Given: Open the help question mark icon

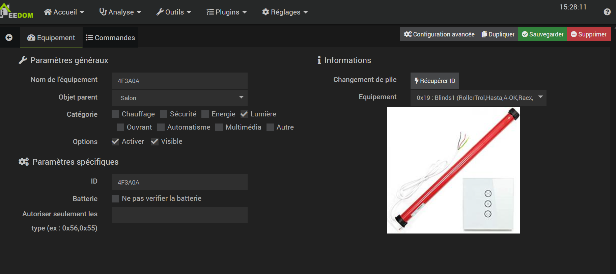Looking at the screenshot, I should (x=607, y=12).
